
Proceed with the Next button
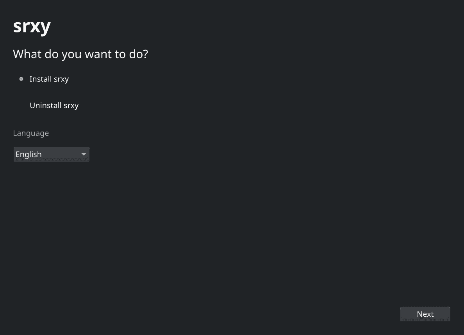pos(425,314)
